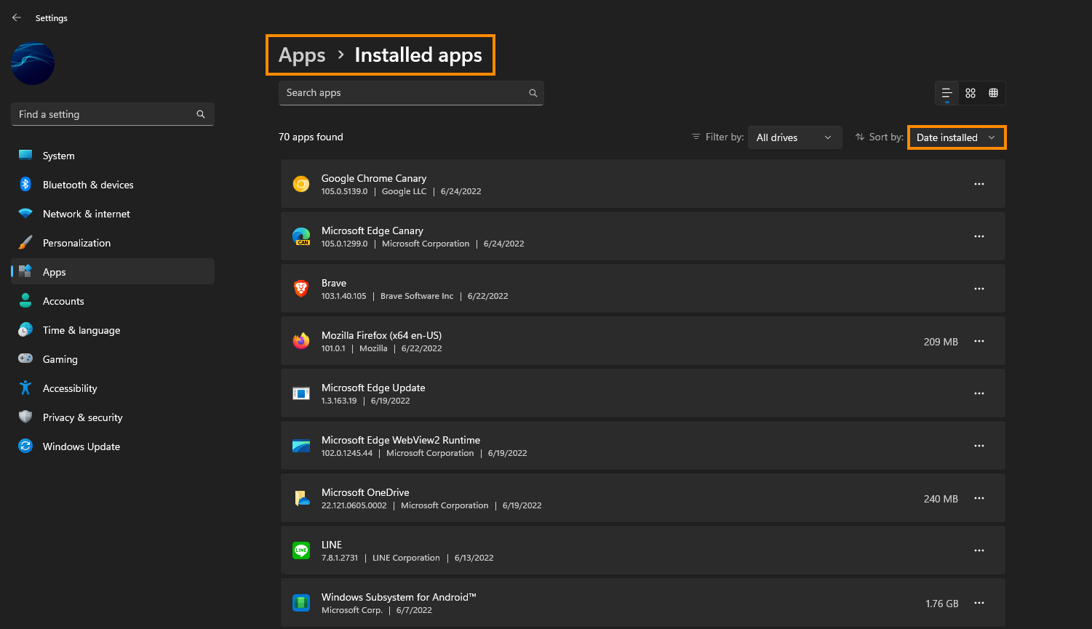Click the Brave app name
This screenshot has width=1092, height=629.
(334, 283)
